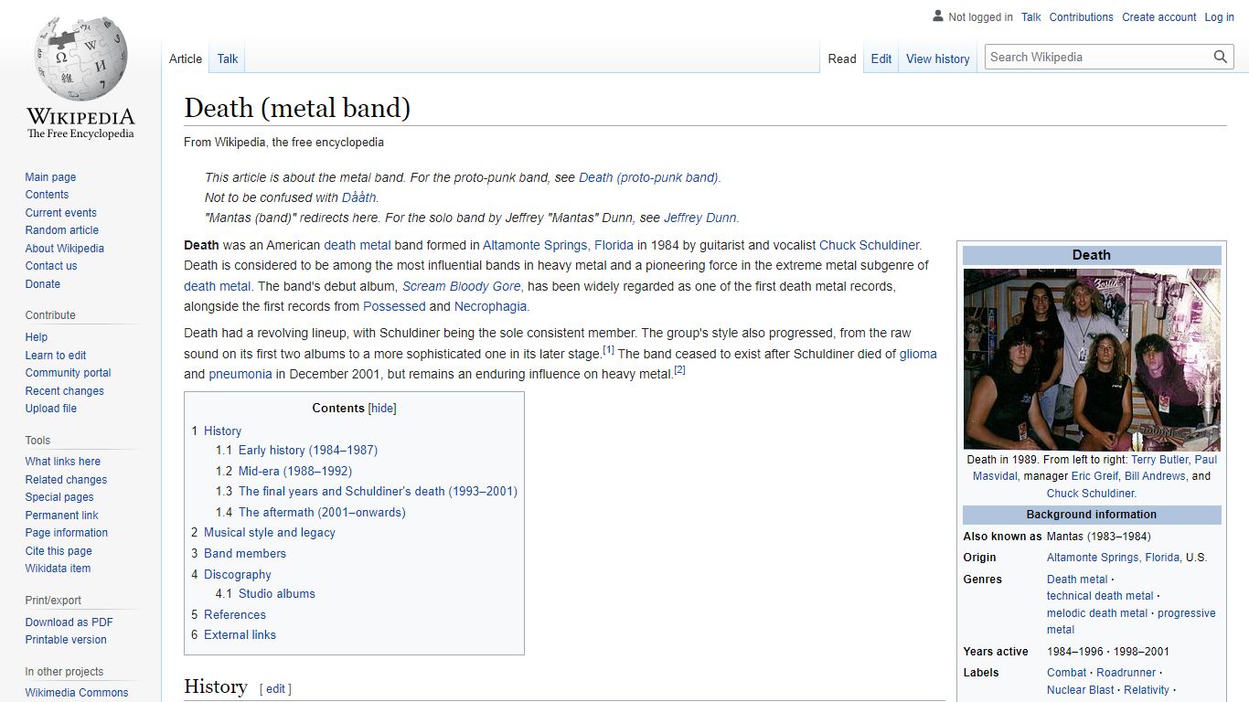Hide the Contents table

[x=382, y=409]
